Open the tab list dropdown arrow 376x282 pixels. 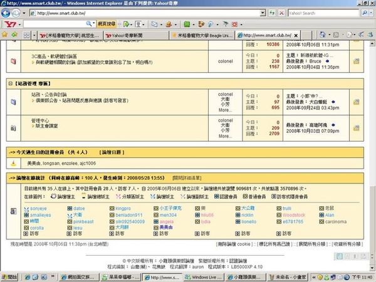(34, 36)
